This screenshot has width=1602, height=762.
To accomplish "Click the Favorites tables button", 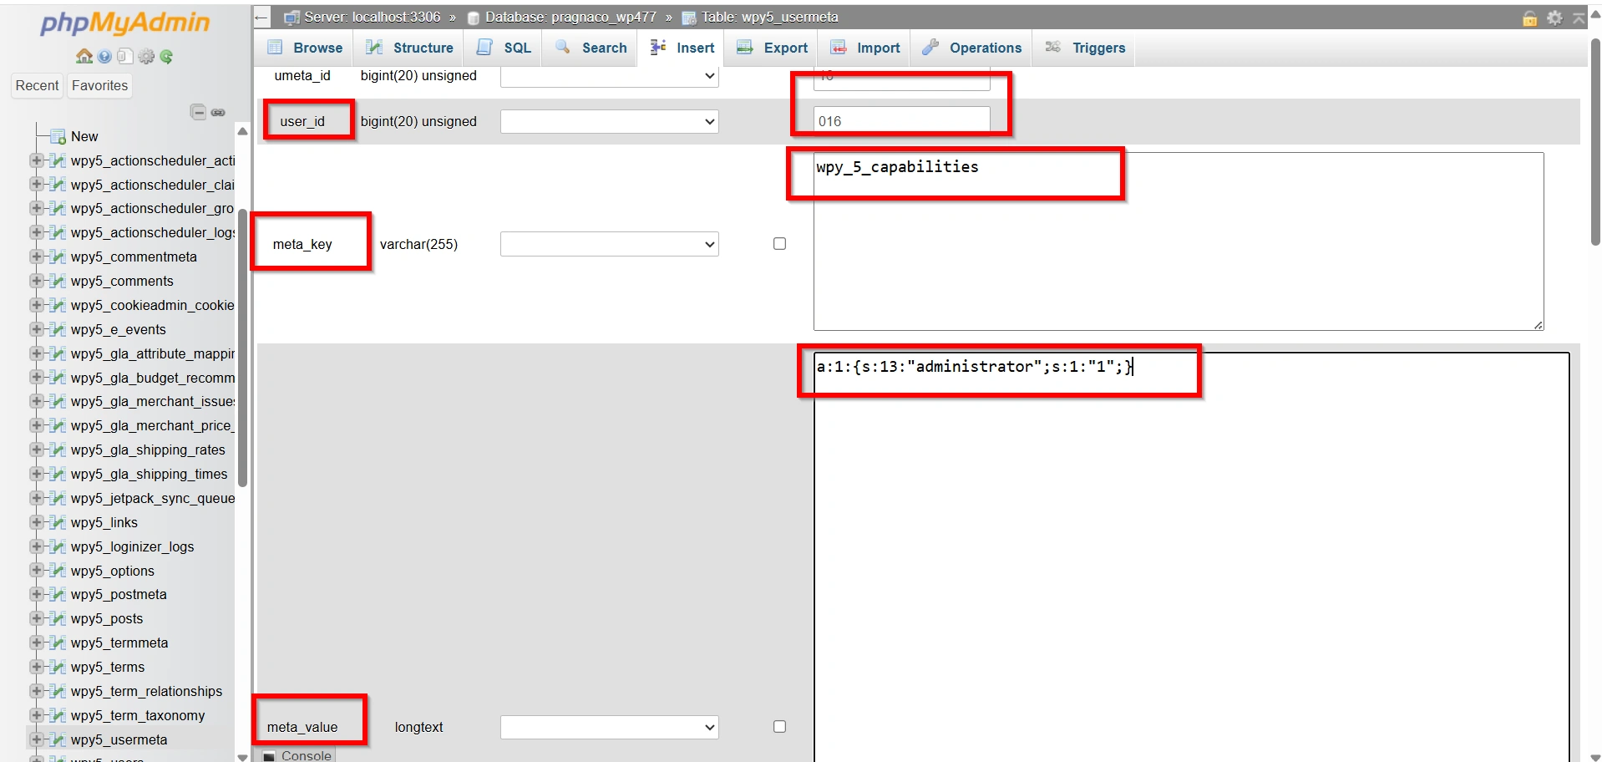I will point(99,85).
